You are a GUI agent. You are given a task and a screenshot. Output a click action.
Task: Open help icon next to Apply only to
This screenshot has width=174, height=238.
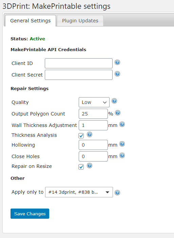point(117,193)
